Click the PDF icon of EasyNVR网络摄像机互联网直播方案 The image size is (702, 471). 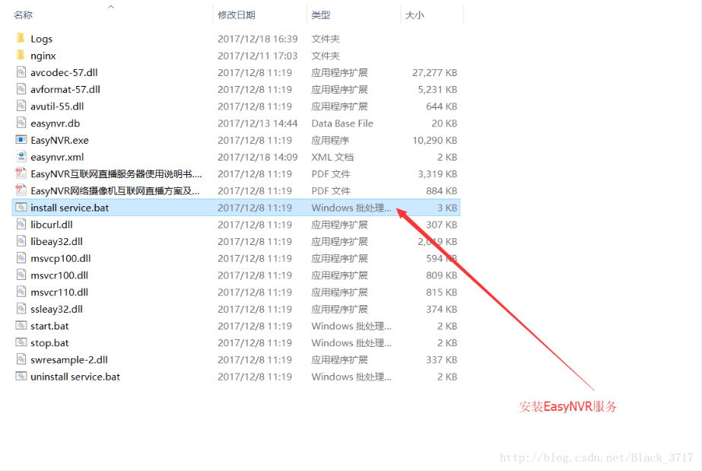tap(21, 190)
